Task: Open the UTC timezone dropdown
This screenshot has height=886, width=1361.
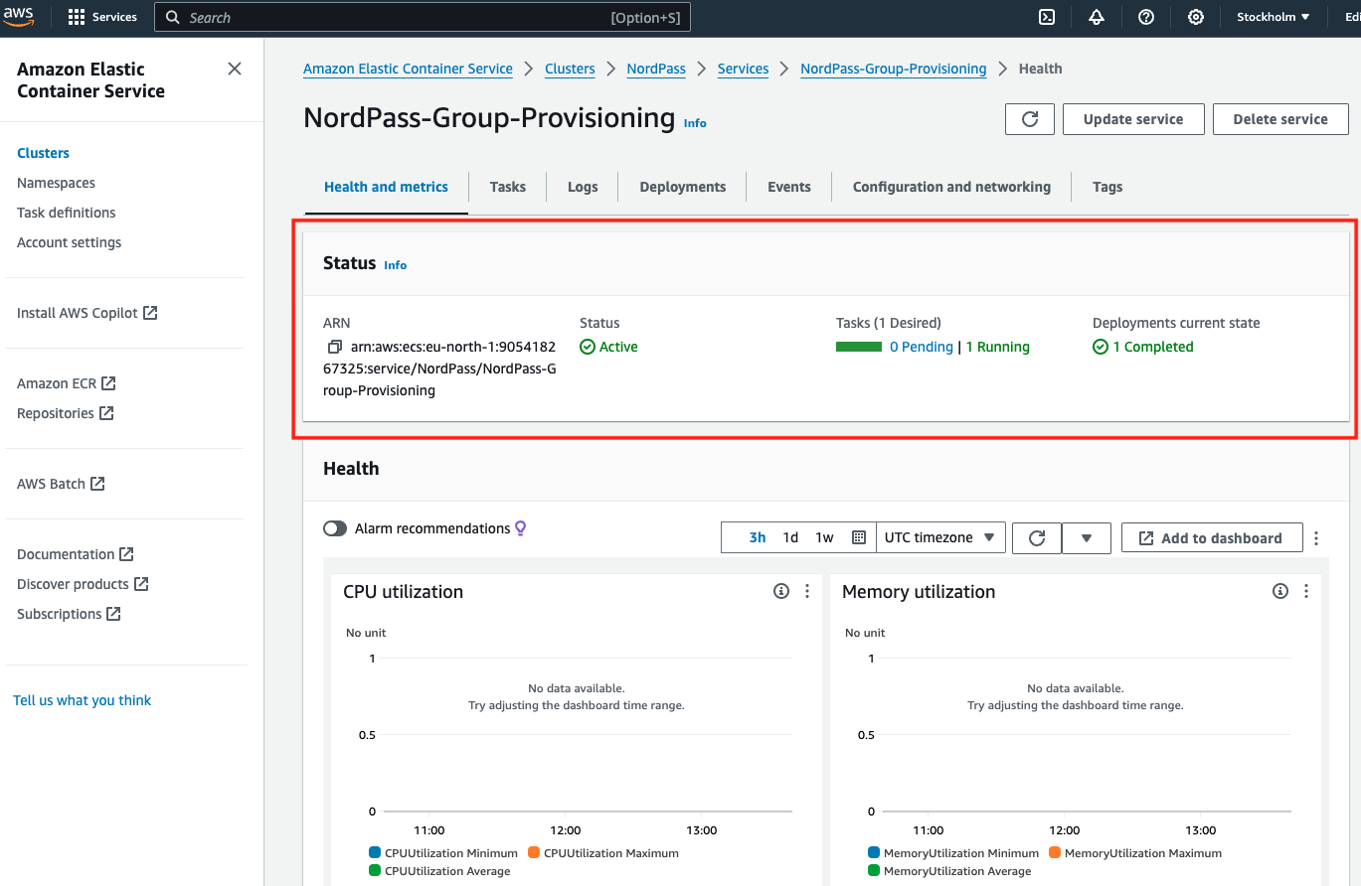Action: (940, 537)
